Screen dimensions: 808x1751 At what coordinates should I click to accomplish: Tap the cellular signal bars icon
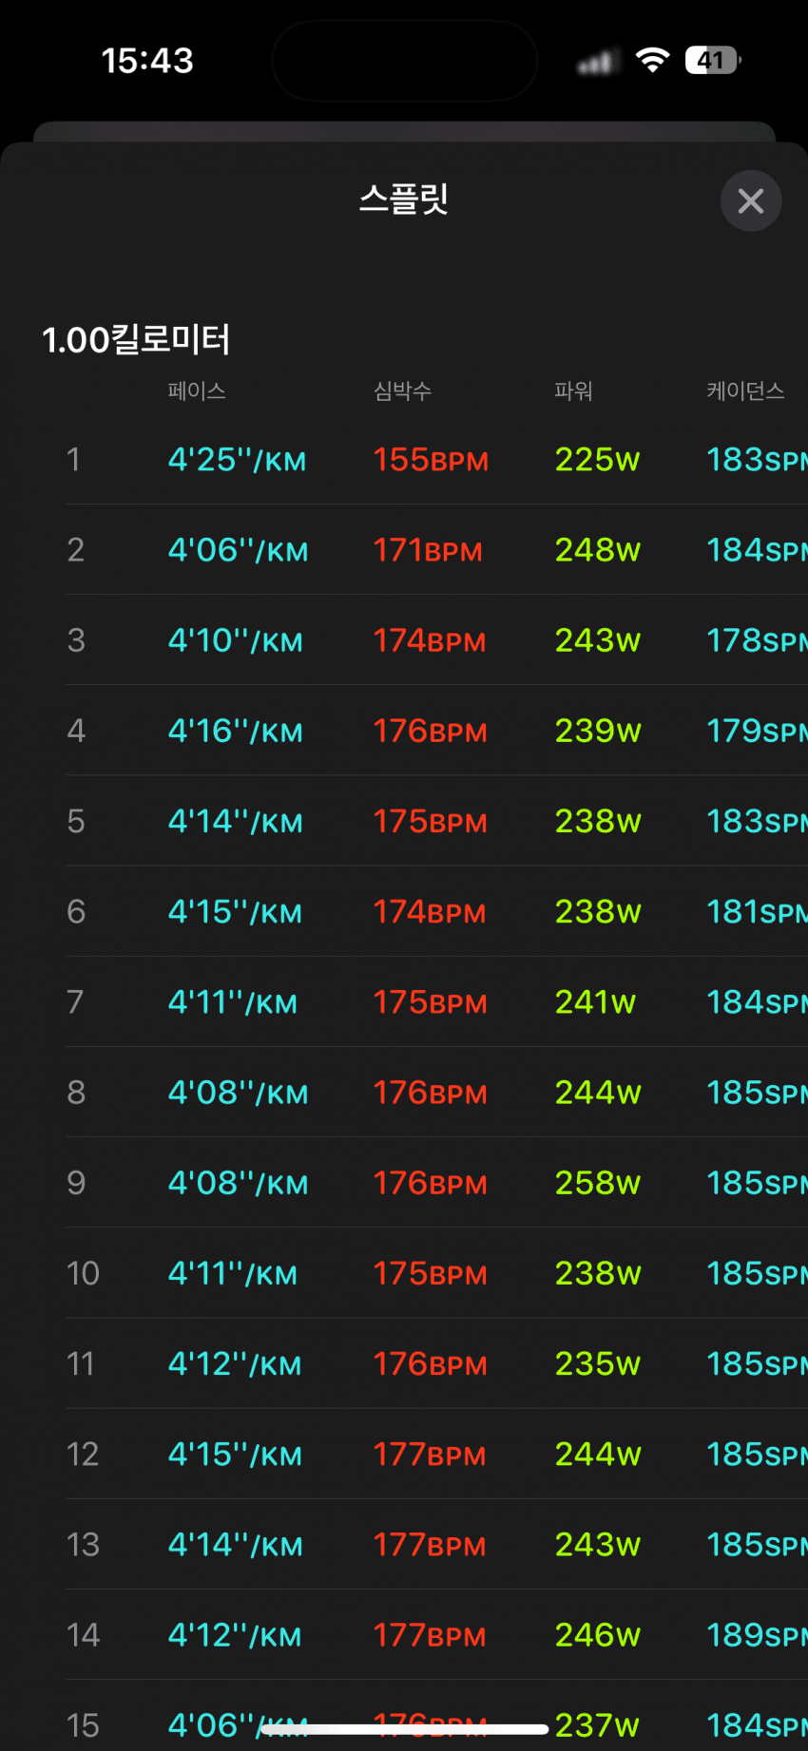(596, 63)
